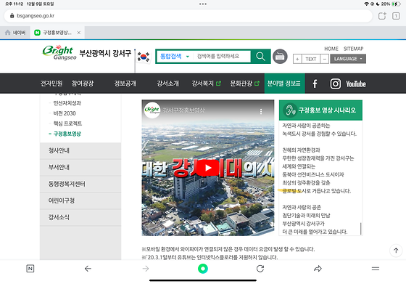Close the 구정홍보영상 browser tab

point(79,33)
